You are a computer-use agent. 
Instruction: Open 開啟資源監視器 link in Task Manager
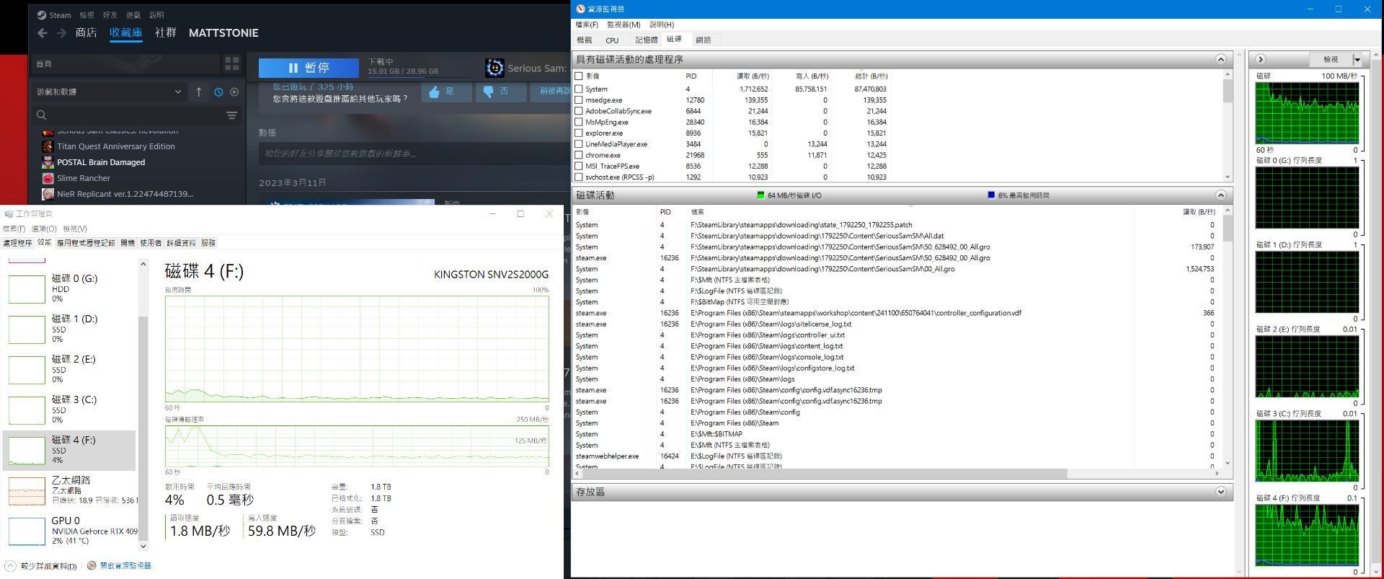tap(125, 566)
